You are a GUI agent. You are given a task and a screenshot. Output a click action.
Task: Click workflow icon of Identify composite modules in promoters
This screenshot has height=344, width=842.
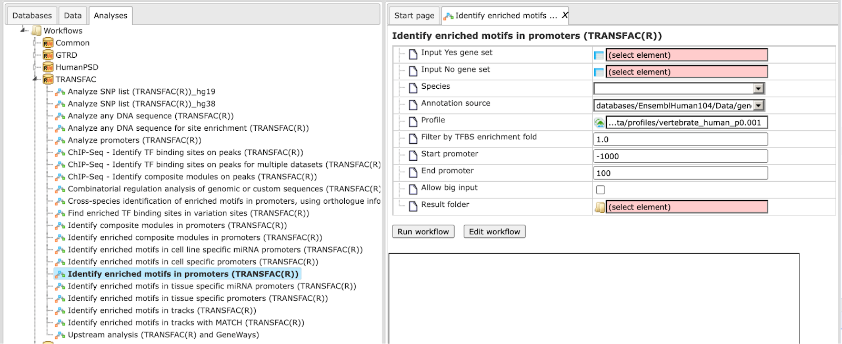[x=61, y=225]
